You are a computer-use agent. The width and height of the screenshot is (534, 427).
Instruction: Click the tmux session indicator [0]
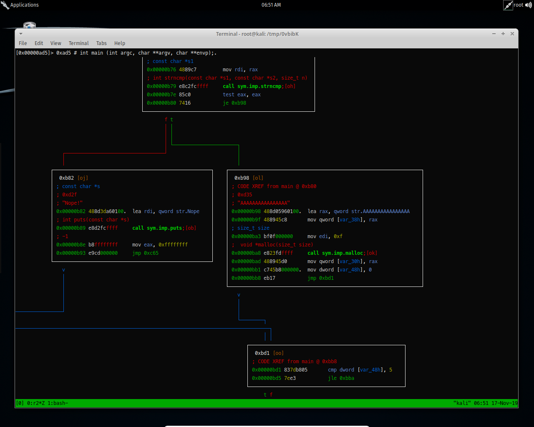coord(20,403)
